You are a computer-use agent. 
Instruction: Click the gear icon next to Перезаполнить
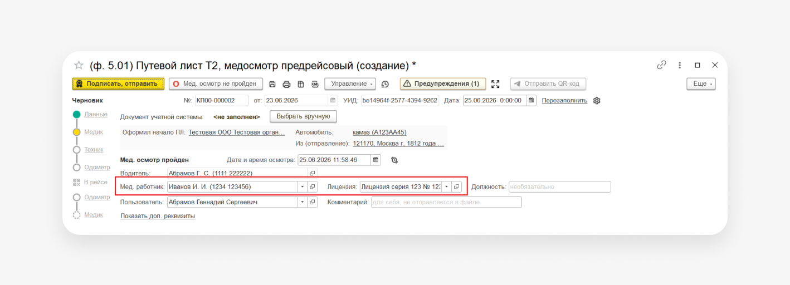tap(597, 101)
